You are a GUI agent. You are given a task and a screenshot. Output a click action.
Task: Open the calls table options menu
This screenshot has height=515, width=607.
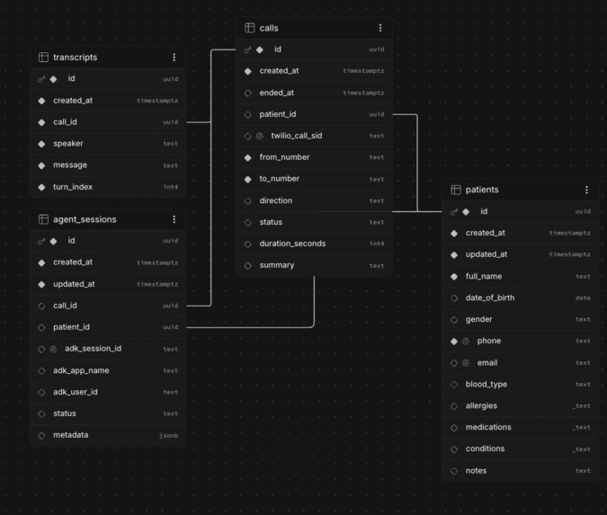(380, 28)
